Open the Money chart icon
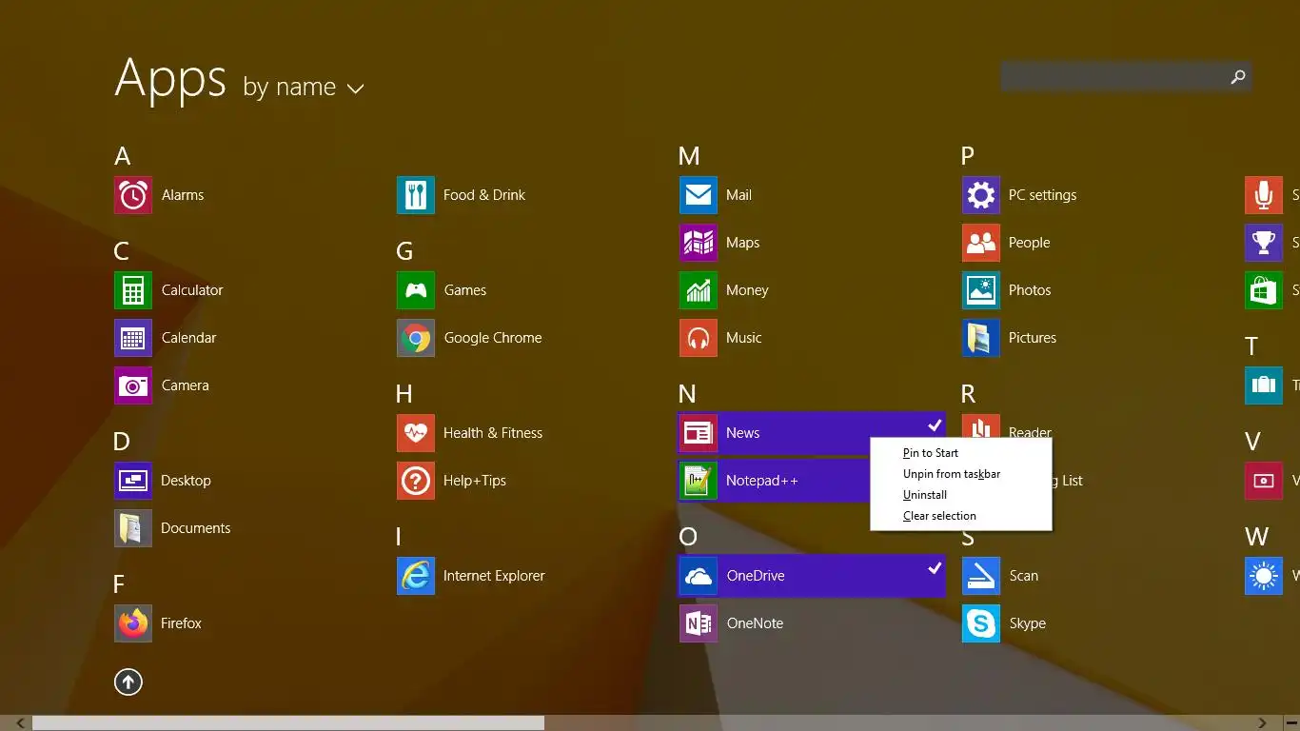This screenshot has width=1300, height=731. coord(699,290)
